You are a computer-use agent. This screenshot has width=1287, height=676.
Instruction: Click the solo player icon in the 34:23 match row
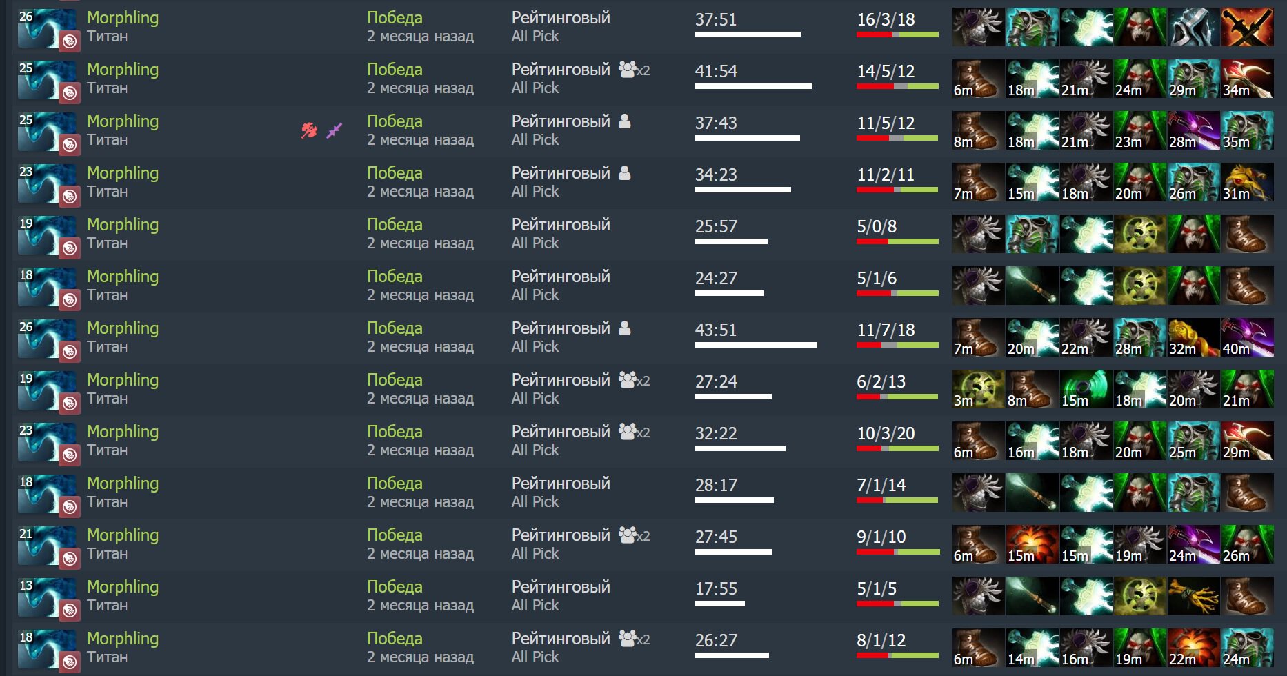click(x=625, y=173)
